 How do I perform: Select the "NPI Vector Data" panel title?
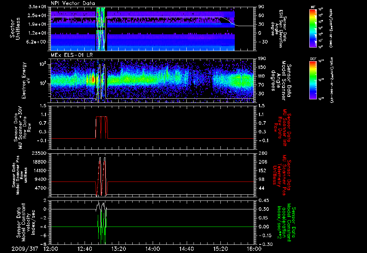pos(73,3)
